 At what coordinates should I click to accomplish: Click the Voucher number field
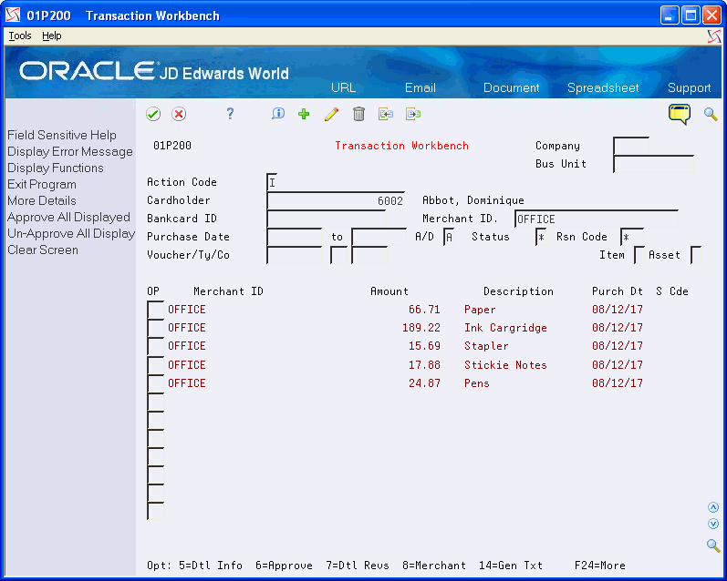point(295,255)
